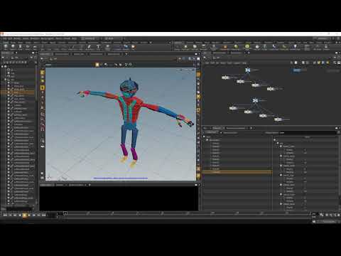Screen dimensions: 341x256
Task: Add a Spot Light from shelf
Action: pos(195,47)
